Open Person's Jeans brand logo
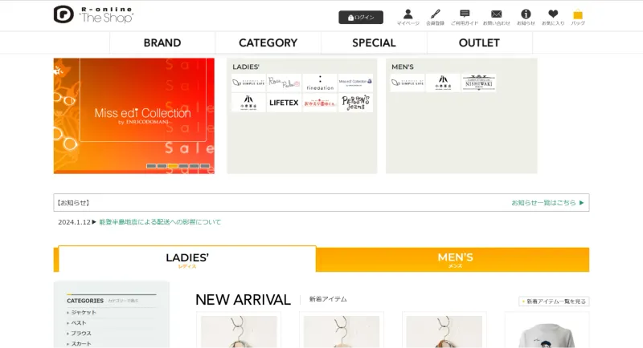The height and width of the screenshot is (348, 643). (355, 103)
